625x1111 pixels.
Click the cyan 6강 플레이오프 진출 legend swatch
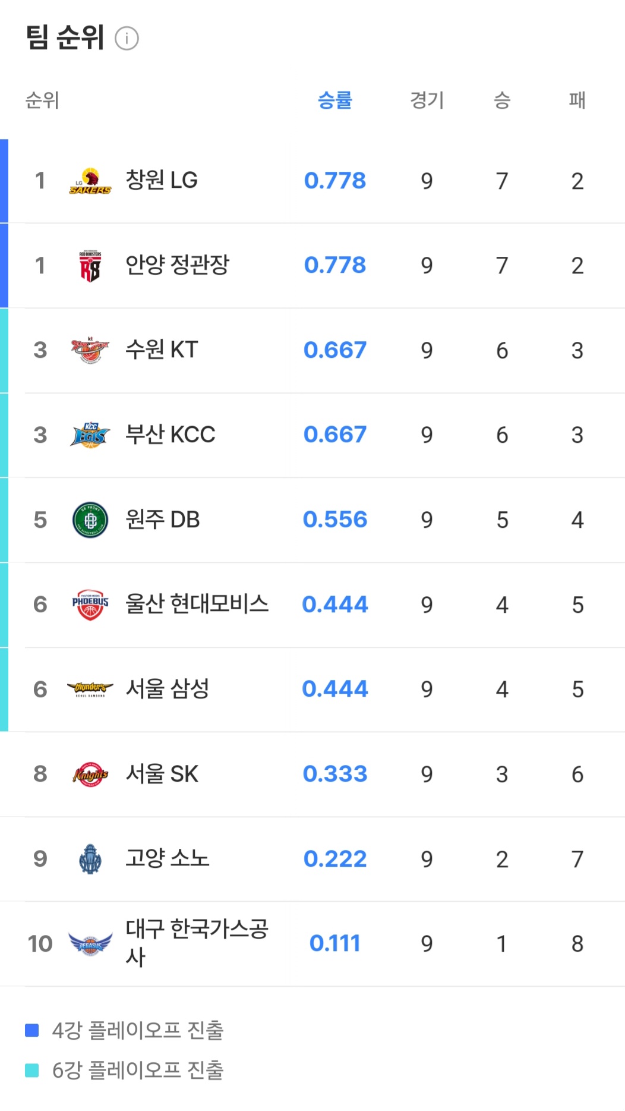click(x=32, y=1070)
